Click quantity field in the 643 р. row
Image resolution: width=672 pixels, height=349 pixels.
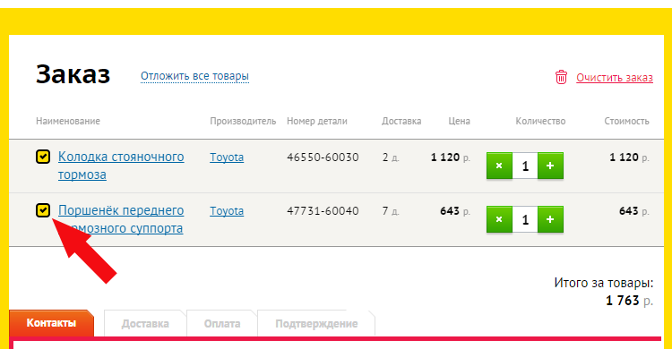point(525,219)
